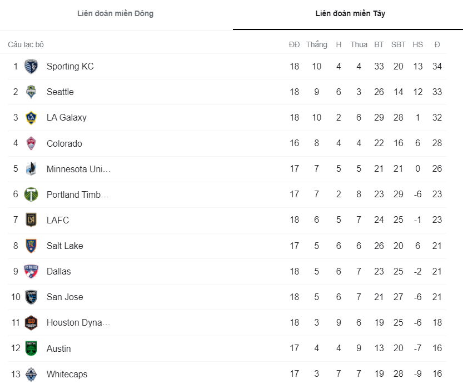The height and width of the screenshot is (389, 463).
Task: Click the Salt Lake club badge
Action: pyautogui.click(x=31, y=246)
